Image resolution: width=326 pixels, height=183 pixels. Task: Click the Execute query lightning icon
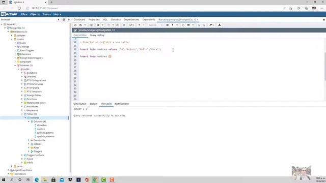coord(173,25)
